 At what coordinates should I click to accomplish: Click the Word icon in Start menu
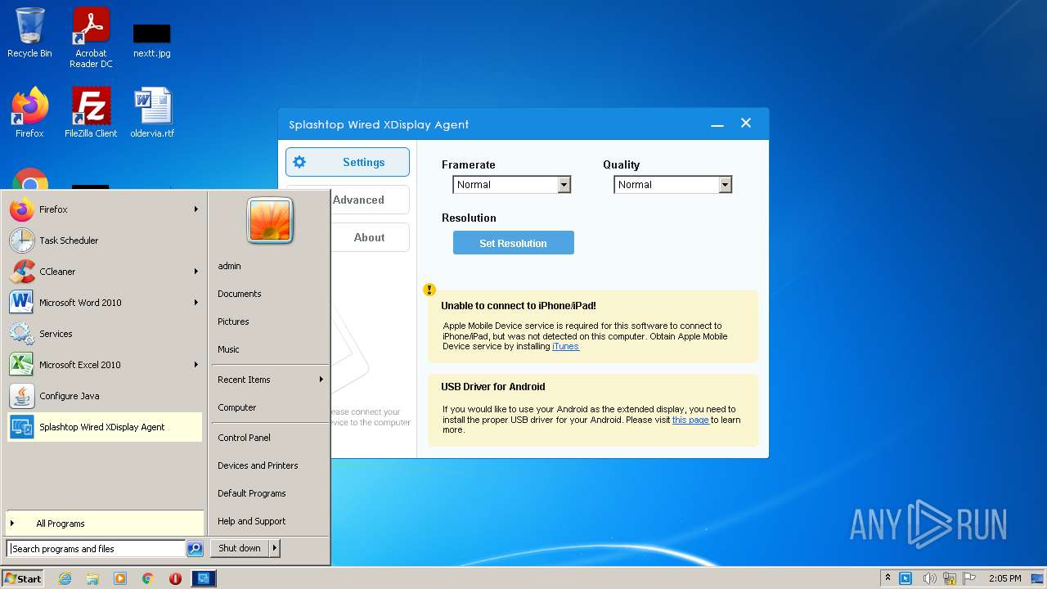click(21, 303)
